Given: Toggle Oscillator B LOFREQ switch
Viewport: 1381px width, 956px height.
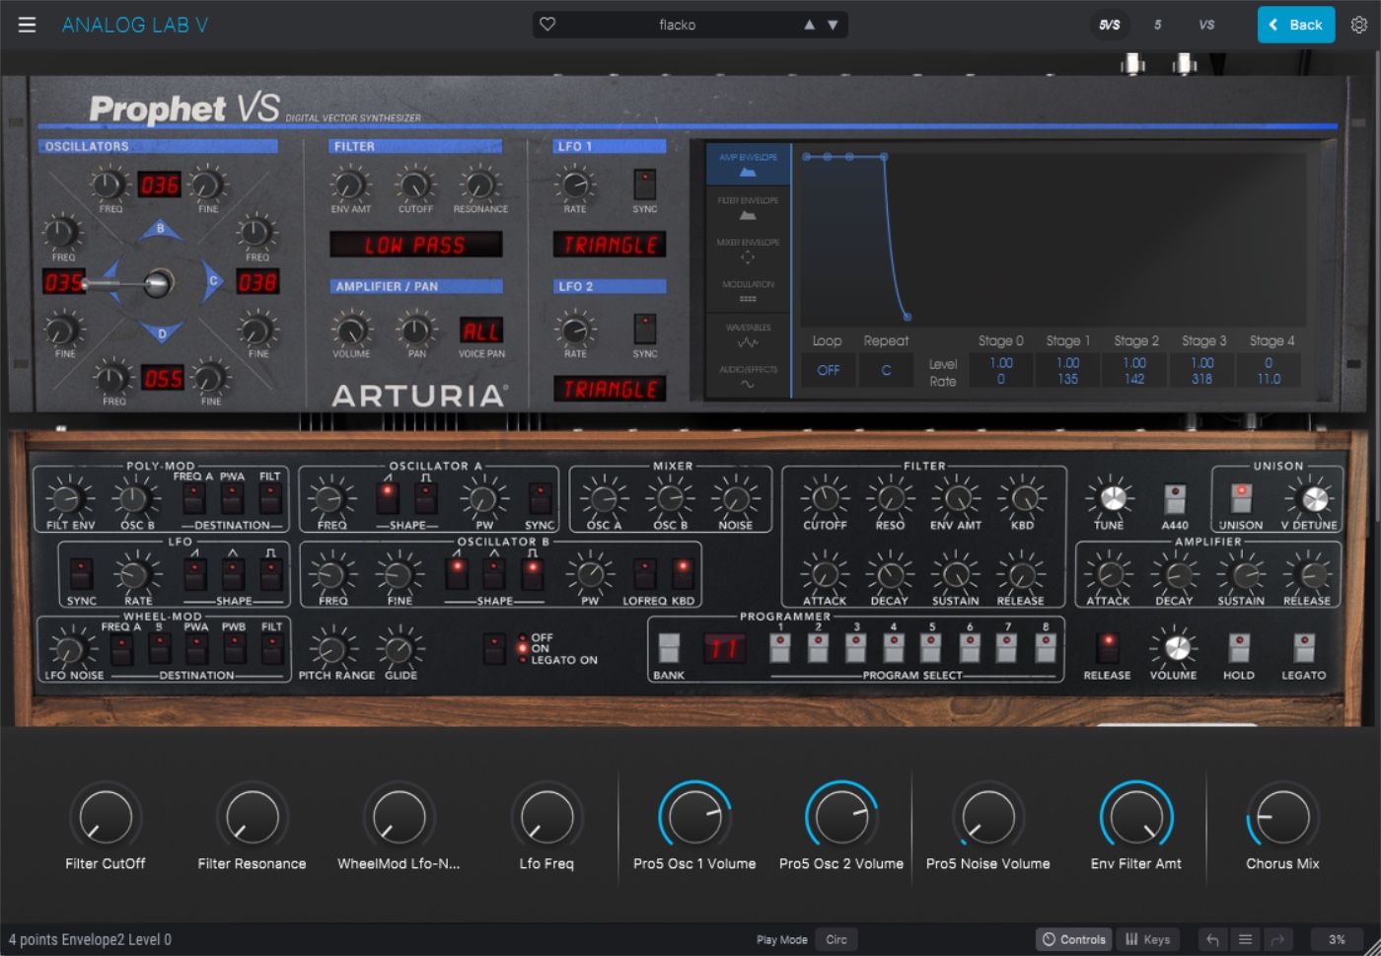Looking at the screenshot, I should pyautogui.click(x=644, y=573).
